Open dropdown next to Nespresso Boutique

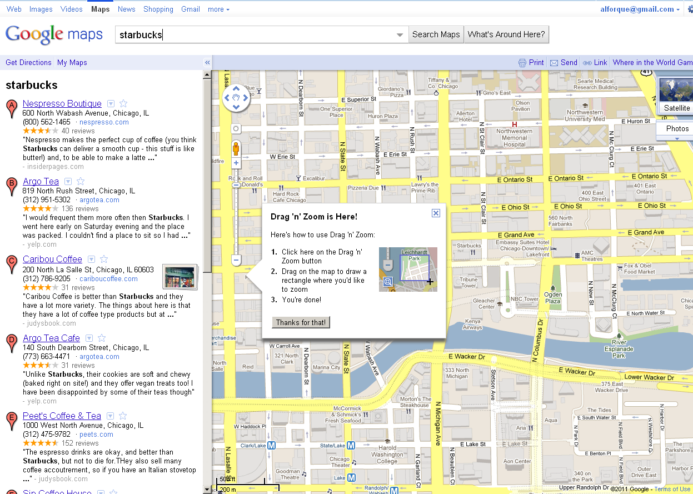[x=111, y=103]
